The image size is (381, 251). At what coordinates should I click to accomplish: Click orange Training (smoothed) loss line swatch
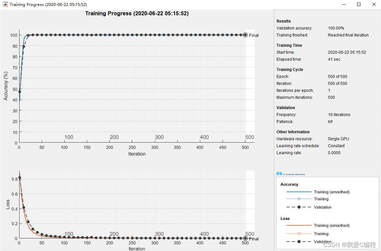296,225
